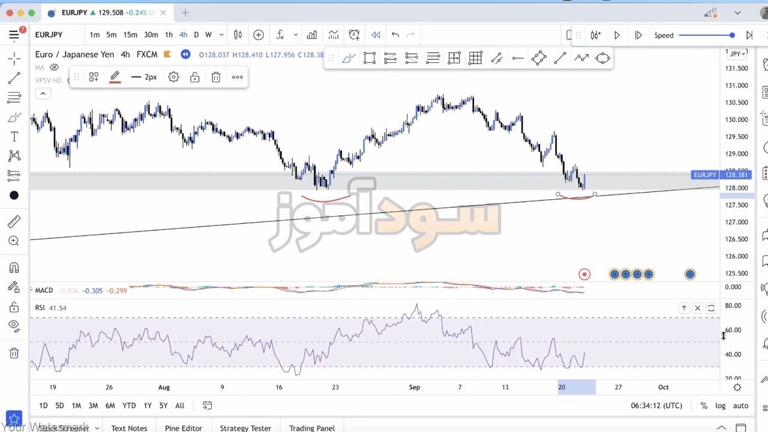768x432 pixels.
Task: Remove drawings using the sidebar trash icon
Action: tap(14, 353)
